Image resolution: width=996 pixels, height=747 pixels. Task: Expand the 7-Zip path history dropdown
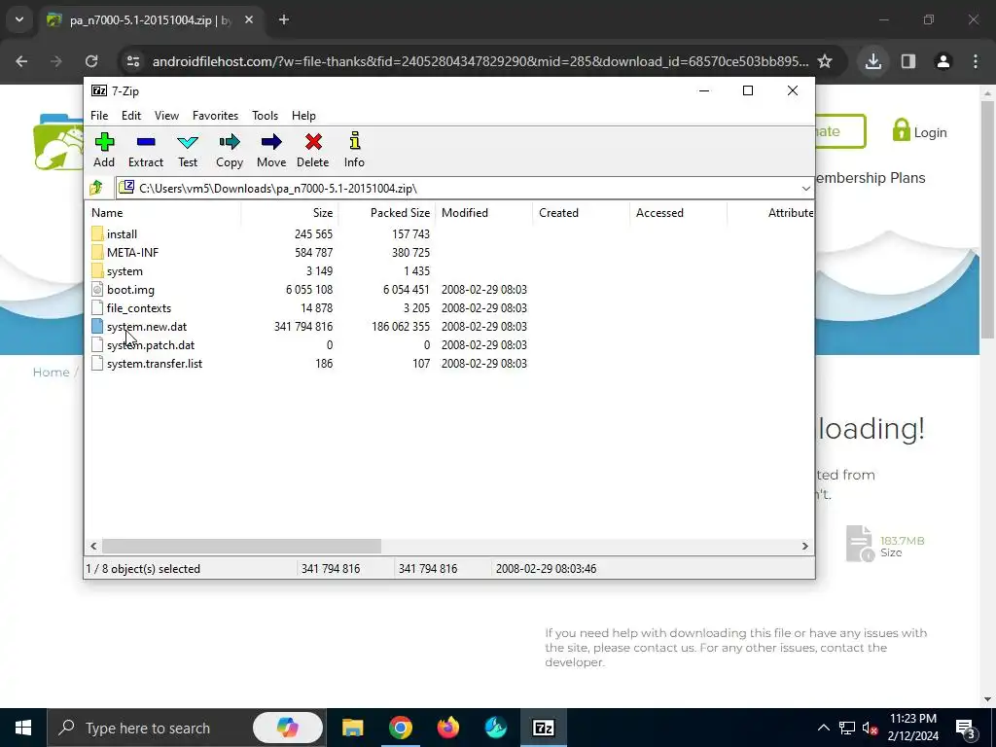point(805,188)
